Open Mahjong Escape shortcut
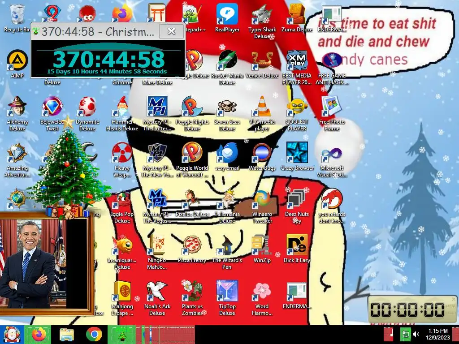The image size is (459, 344). coord(122,298)
